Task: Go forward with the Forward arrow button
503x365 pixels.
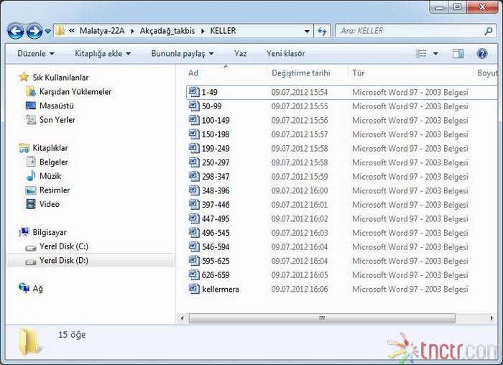Action: pyautogui.click(x=34, y=31)
